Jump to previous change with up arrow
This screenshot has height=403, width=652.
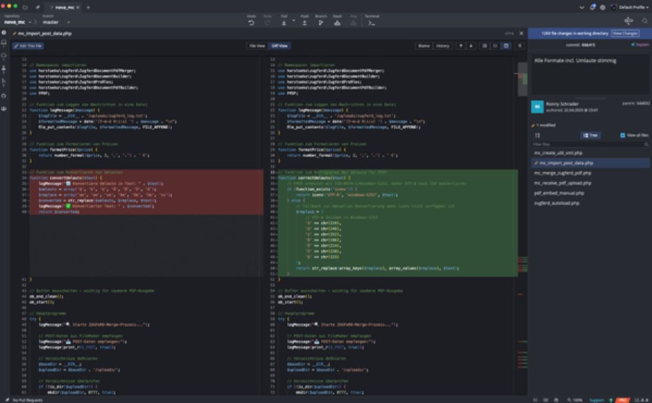pyautogui.click(x=461, y=46)
